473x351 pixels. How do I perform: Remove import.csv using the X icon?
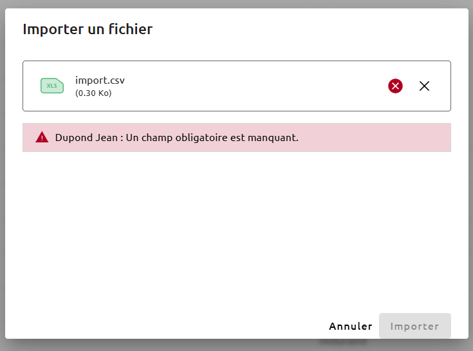tap(424, 86)
